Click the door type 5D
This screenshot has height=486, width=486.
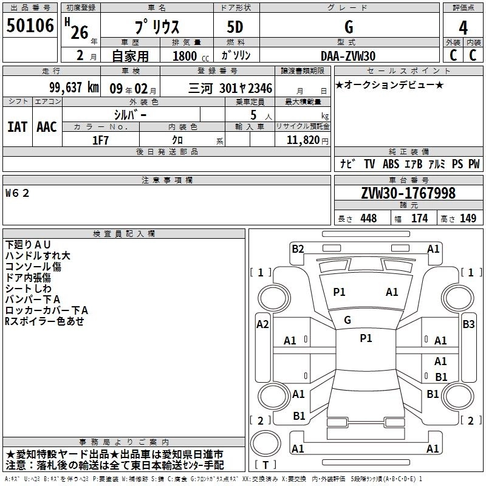[x=235, y=27]
